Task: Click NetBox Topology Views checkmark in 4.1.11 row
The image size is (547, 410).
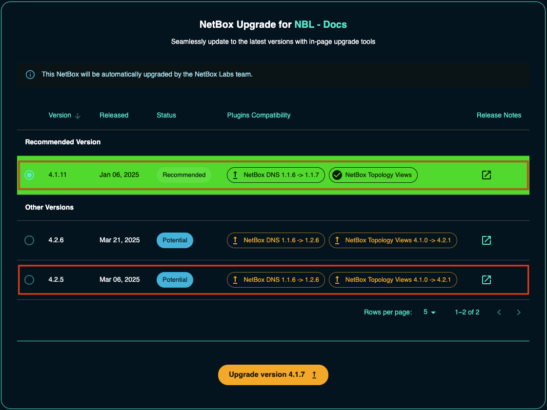Action: (337, 175)
